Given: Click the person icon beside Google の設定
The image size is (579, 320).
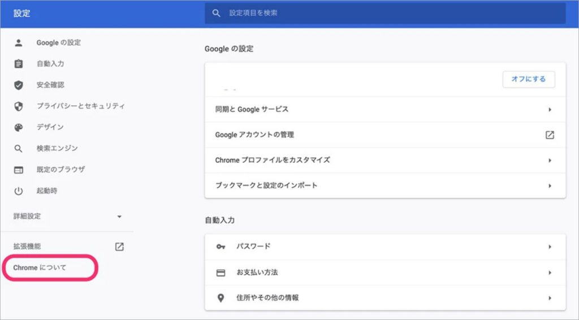Looking at the screenshot, I should [19, 43].
